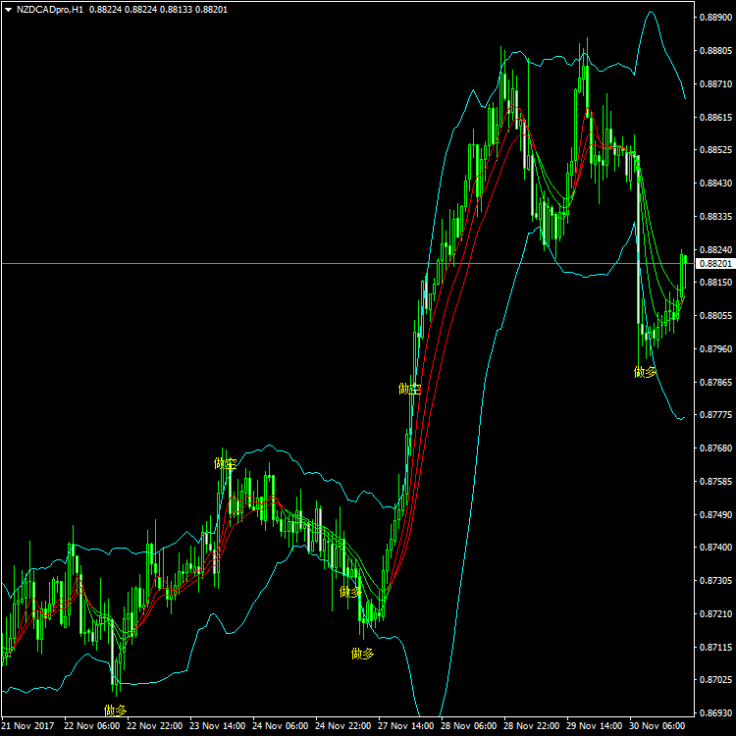Select the current price tag 0.88201
The width and height of the screenshot is (736, 736).
715,263
